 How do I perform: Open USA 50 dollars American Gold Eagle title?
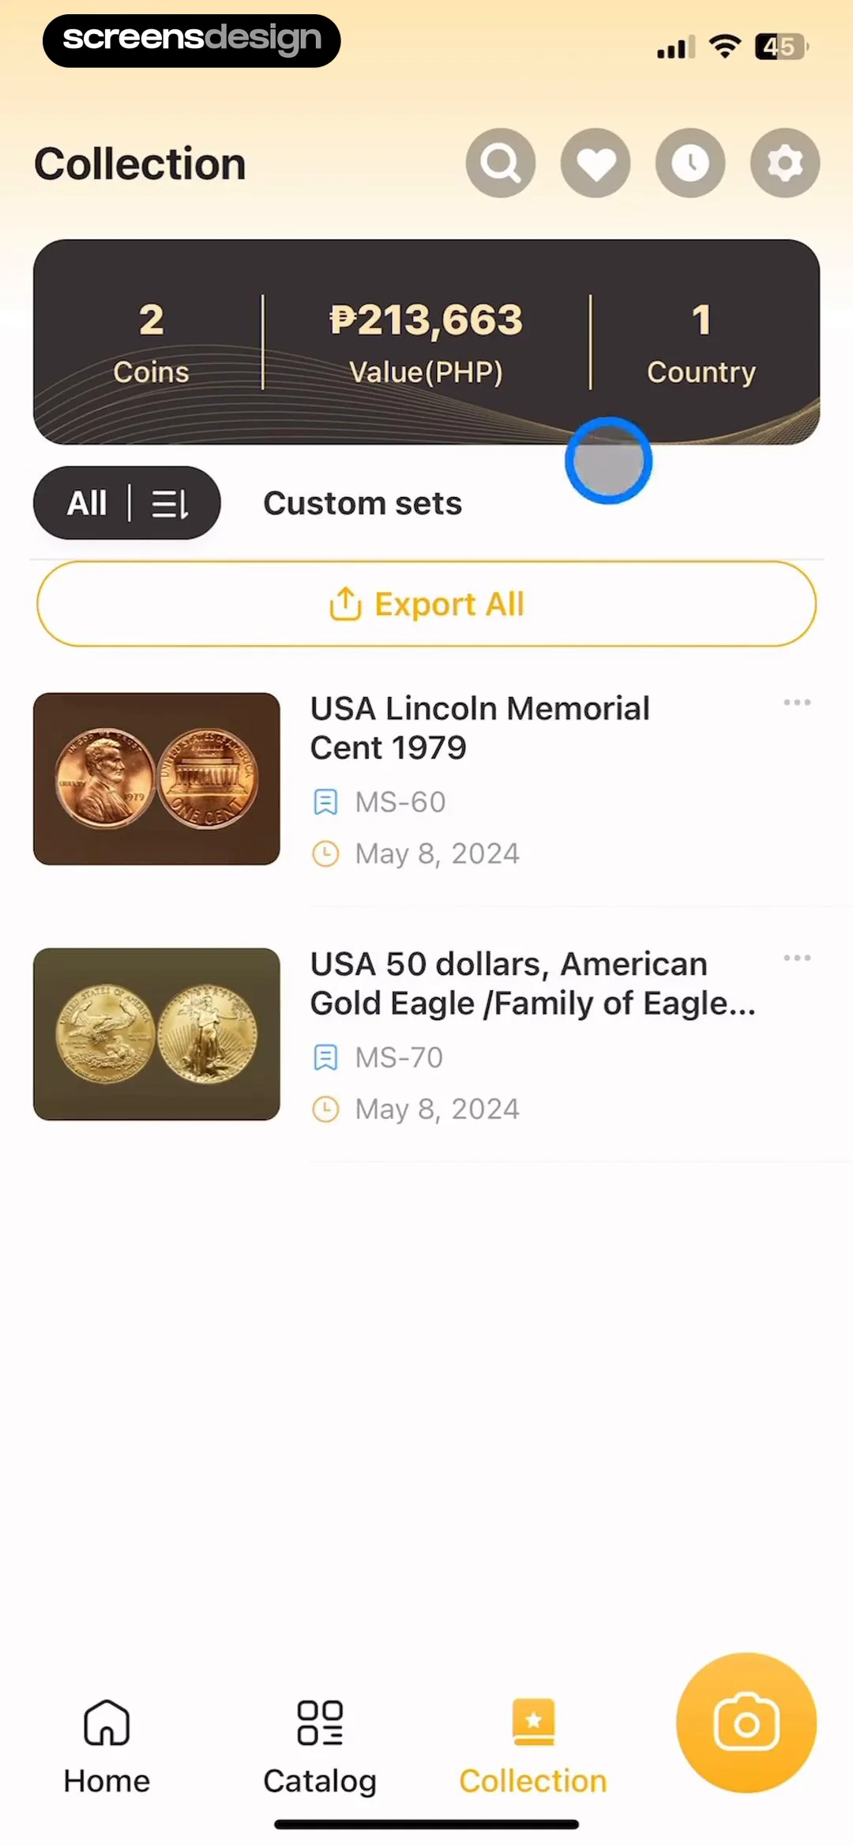532,983
